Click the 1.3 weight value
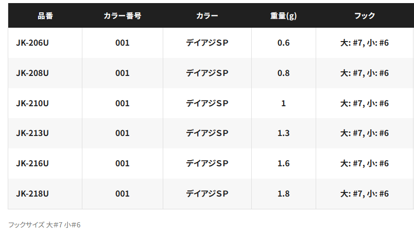 (284, 133)
